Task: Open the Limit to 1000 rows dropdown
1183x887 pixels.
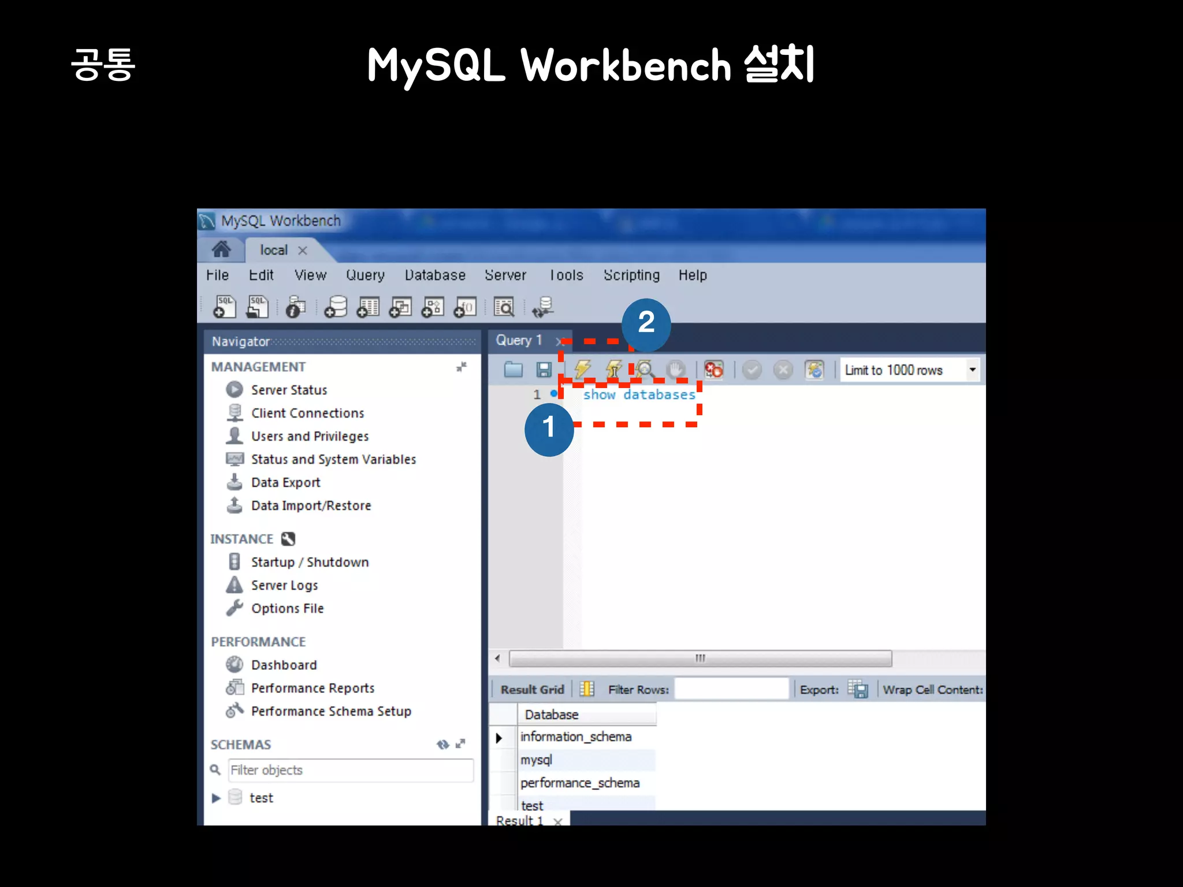Action: [973, 370]
